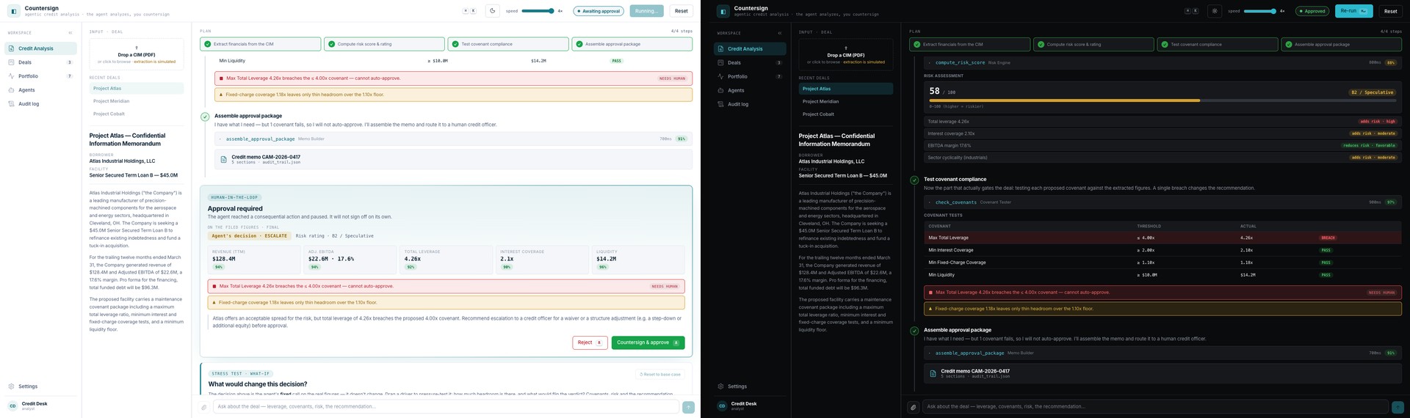Select the Assemble approval package step, light window
The width and height of the screenshot is (1410, 418).
tap(632, 44)
